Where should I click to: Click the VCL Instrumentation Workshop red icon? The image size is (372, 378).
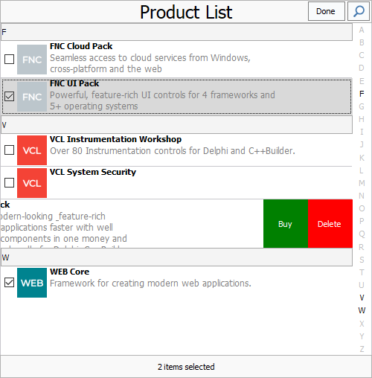pos(32,150)
